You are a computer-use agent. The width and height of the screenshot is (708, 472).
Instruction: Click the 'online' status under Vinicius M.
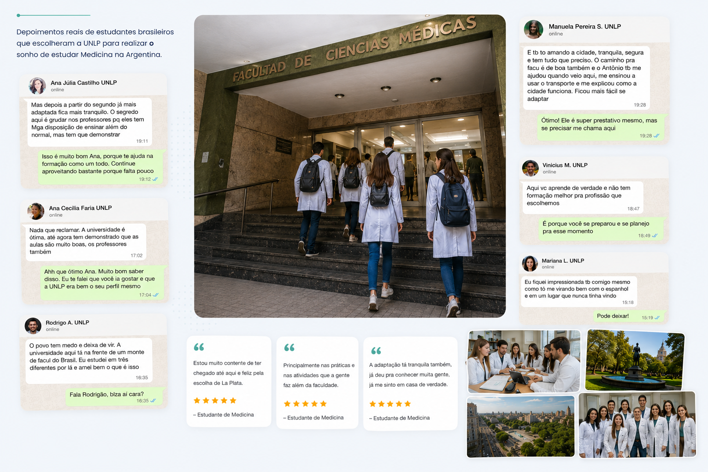(549, 172)
